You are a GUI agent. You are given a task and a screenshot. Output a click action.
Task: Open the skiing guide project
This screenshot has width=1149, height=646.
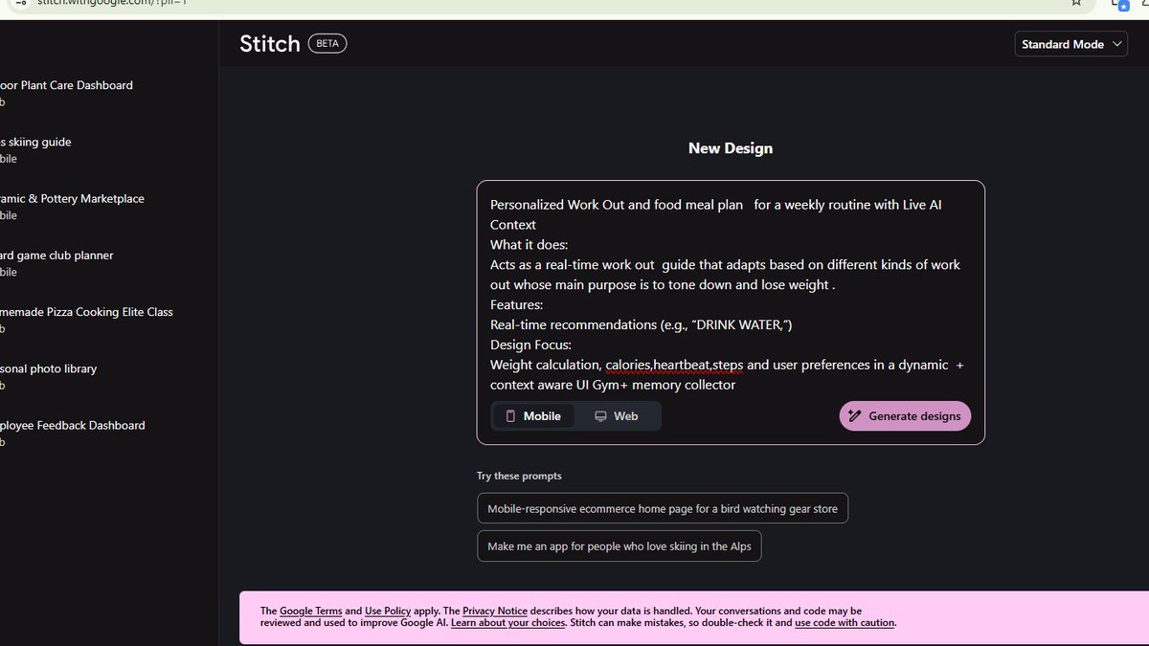tap(35, 149)
